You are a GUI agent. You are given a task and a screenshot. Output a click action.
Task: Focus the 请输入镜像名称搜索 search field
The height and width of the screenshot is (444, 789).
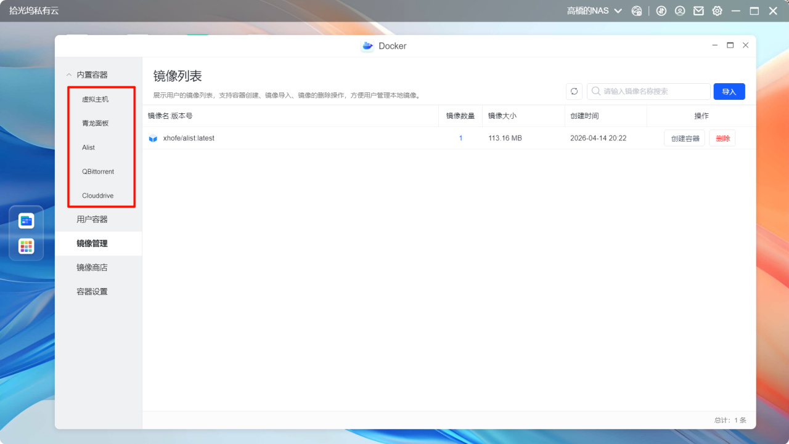click(648, 91)
